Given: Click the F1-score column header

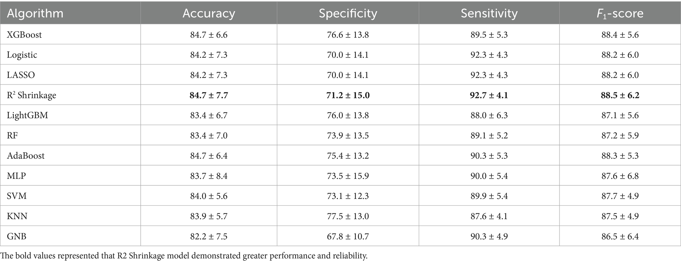Looking at the screenshot, I should coord(620,13).
